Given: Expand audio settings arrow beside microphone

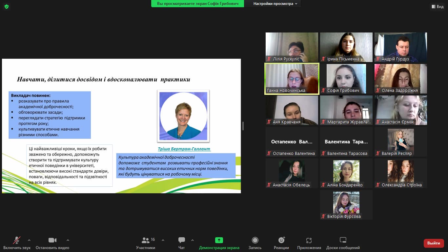Looking at the screenshot, I should 29,240.
